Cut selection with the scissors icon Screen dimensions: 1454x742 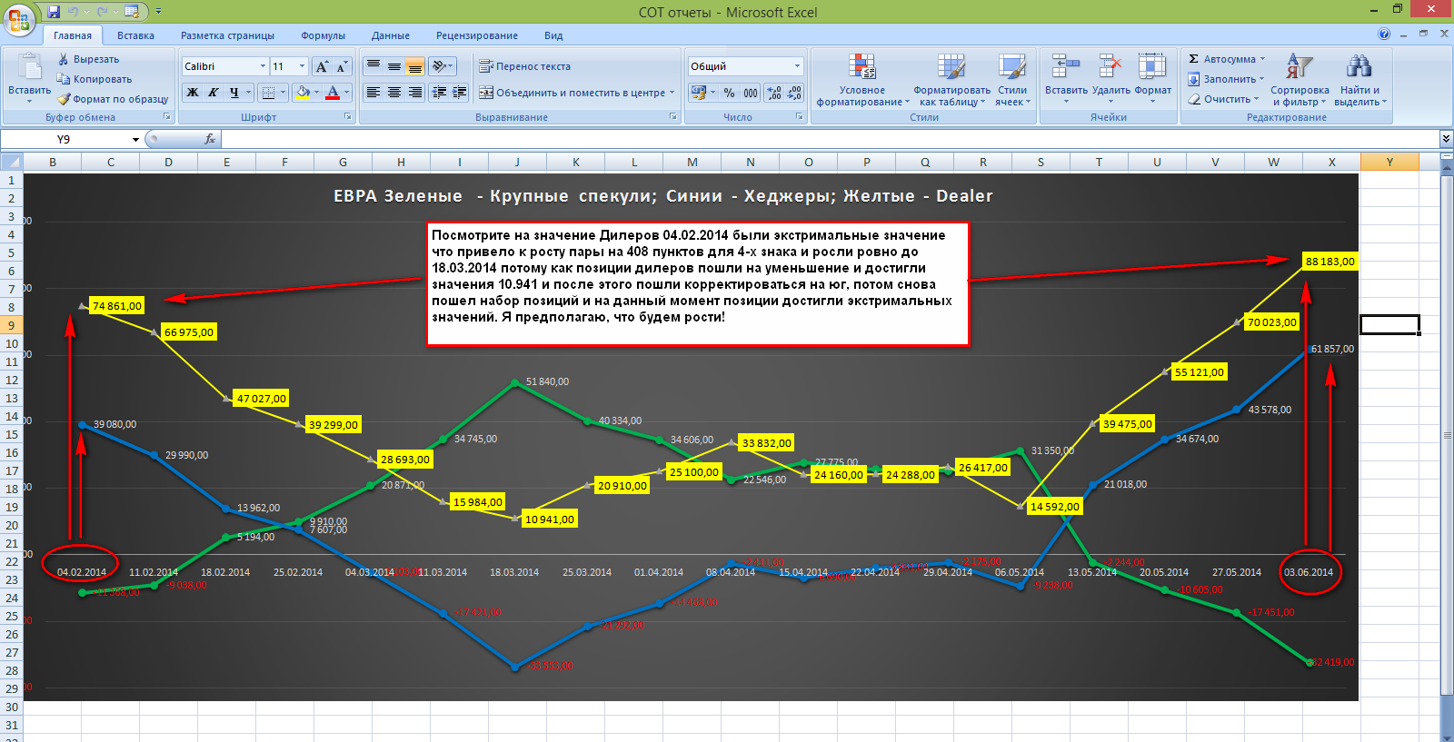64,59
